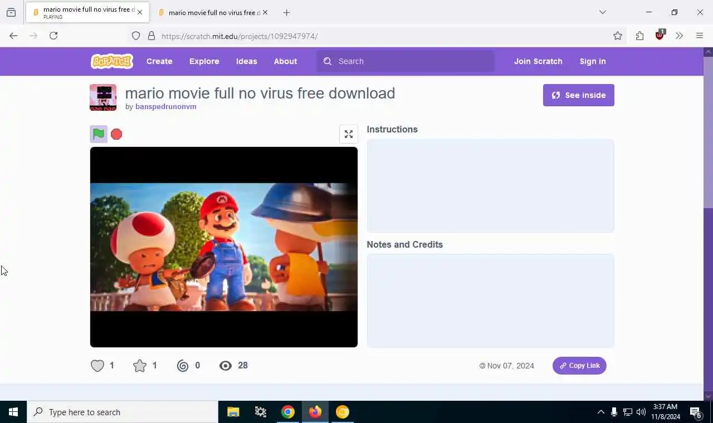Viewport: 713px width, 423px height.
Task: Click the Copy Link button
Action: [579, 366]
